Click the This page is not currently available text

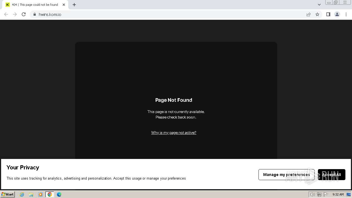[176, 112]
